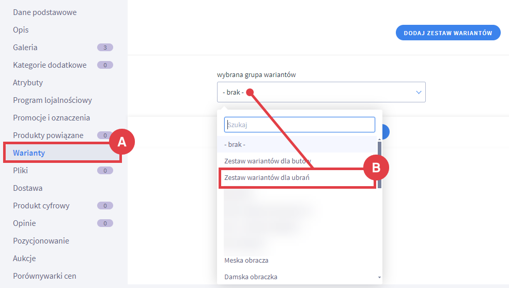Viewport: 509px width, 288px height.
Task: Click the dropdown list scroll down arrow
Action: (x=379, y=278)
